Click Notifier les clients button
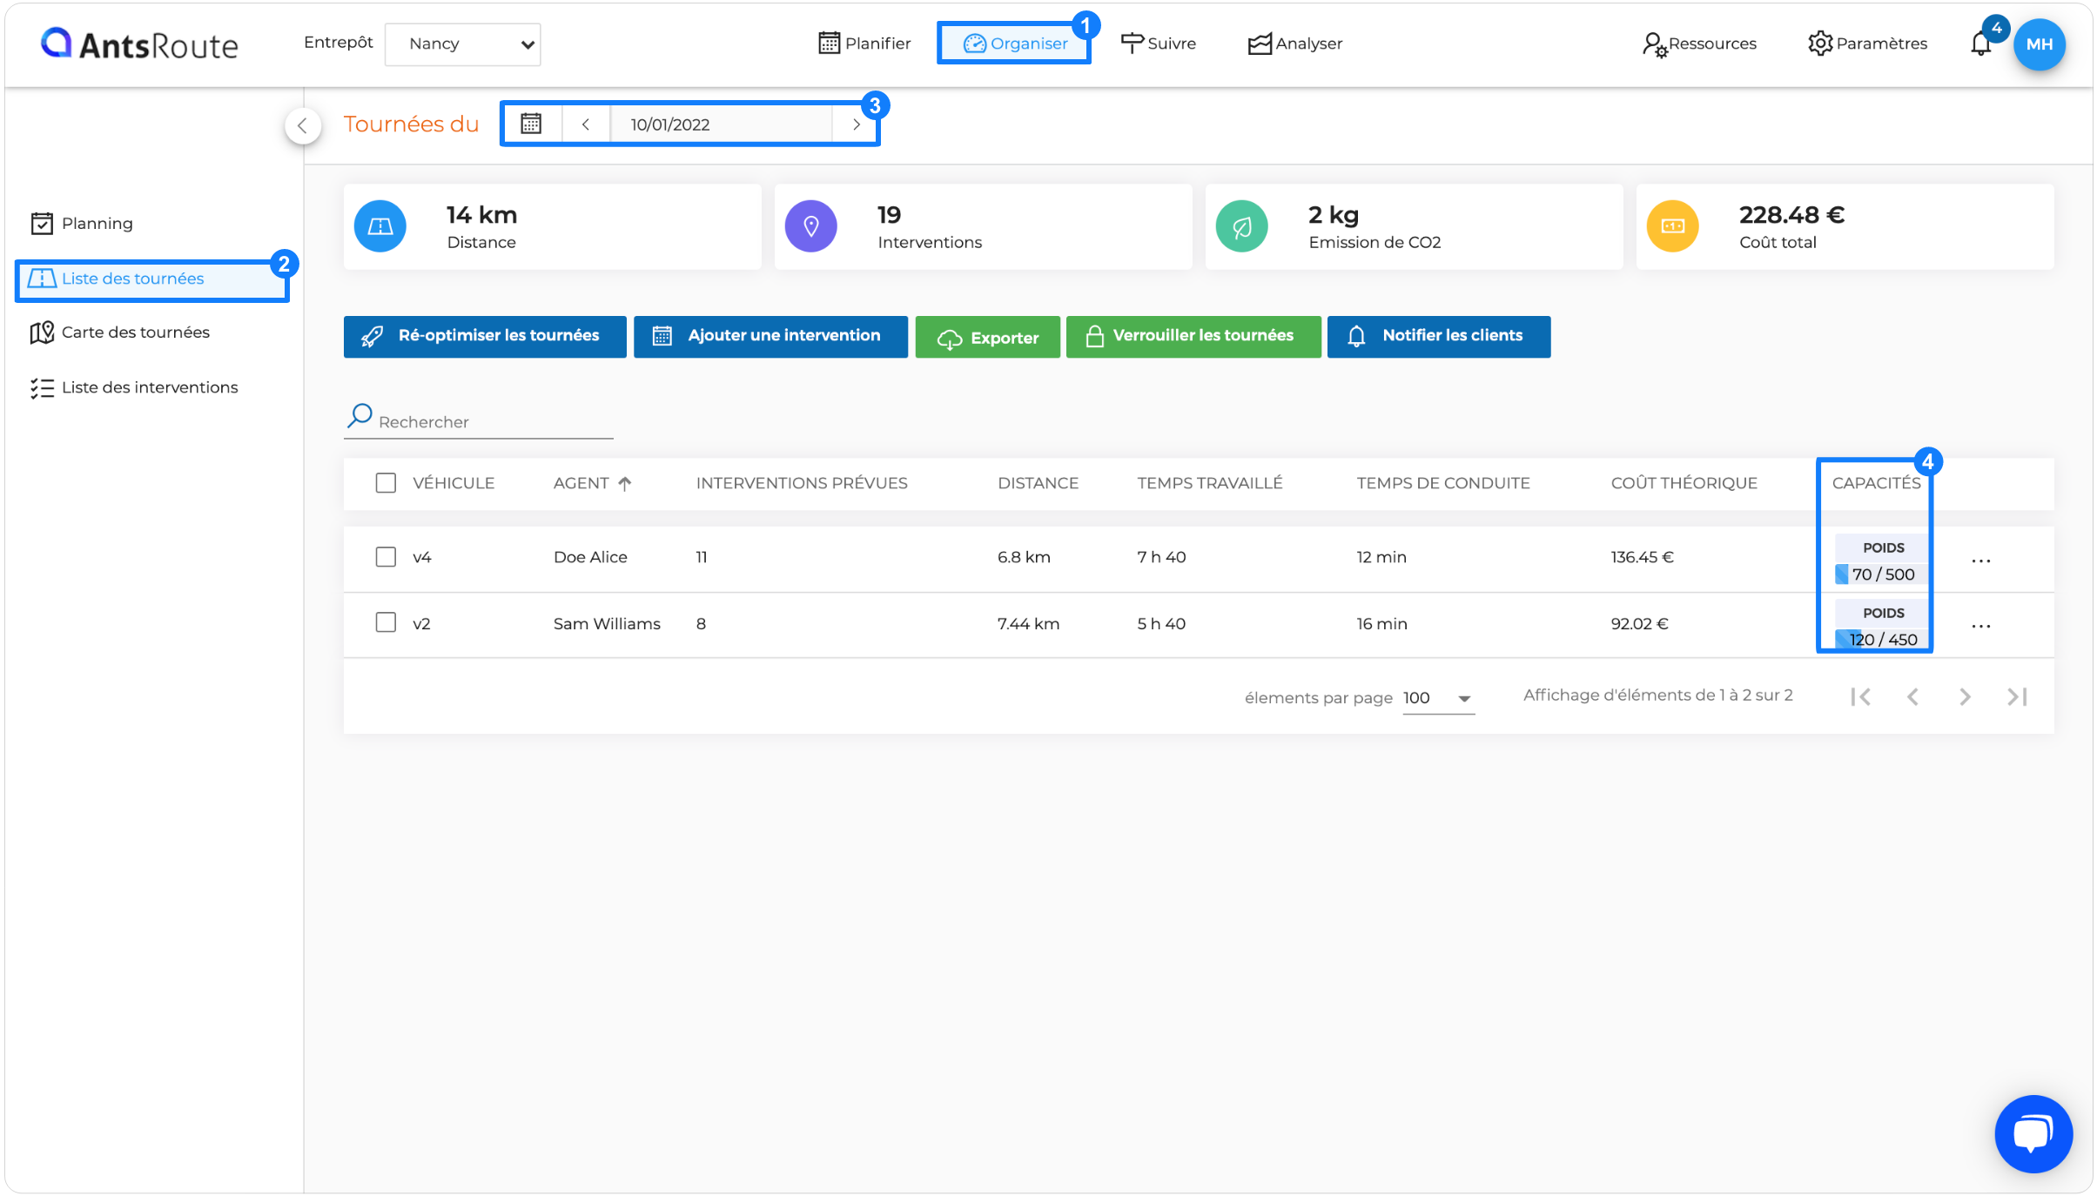The height and width of the screenshot is (1196, 2097). 1438,336
